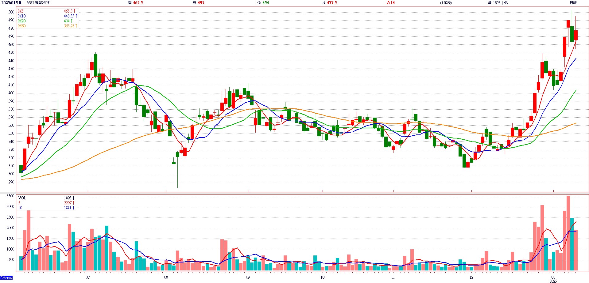Click the M10 value 443.55
Screen dimensions: 589x283
pyautogui.click(x=71, y=16)
